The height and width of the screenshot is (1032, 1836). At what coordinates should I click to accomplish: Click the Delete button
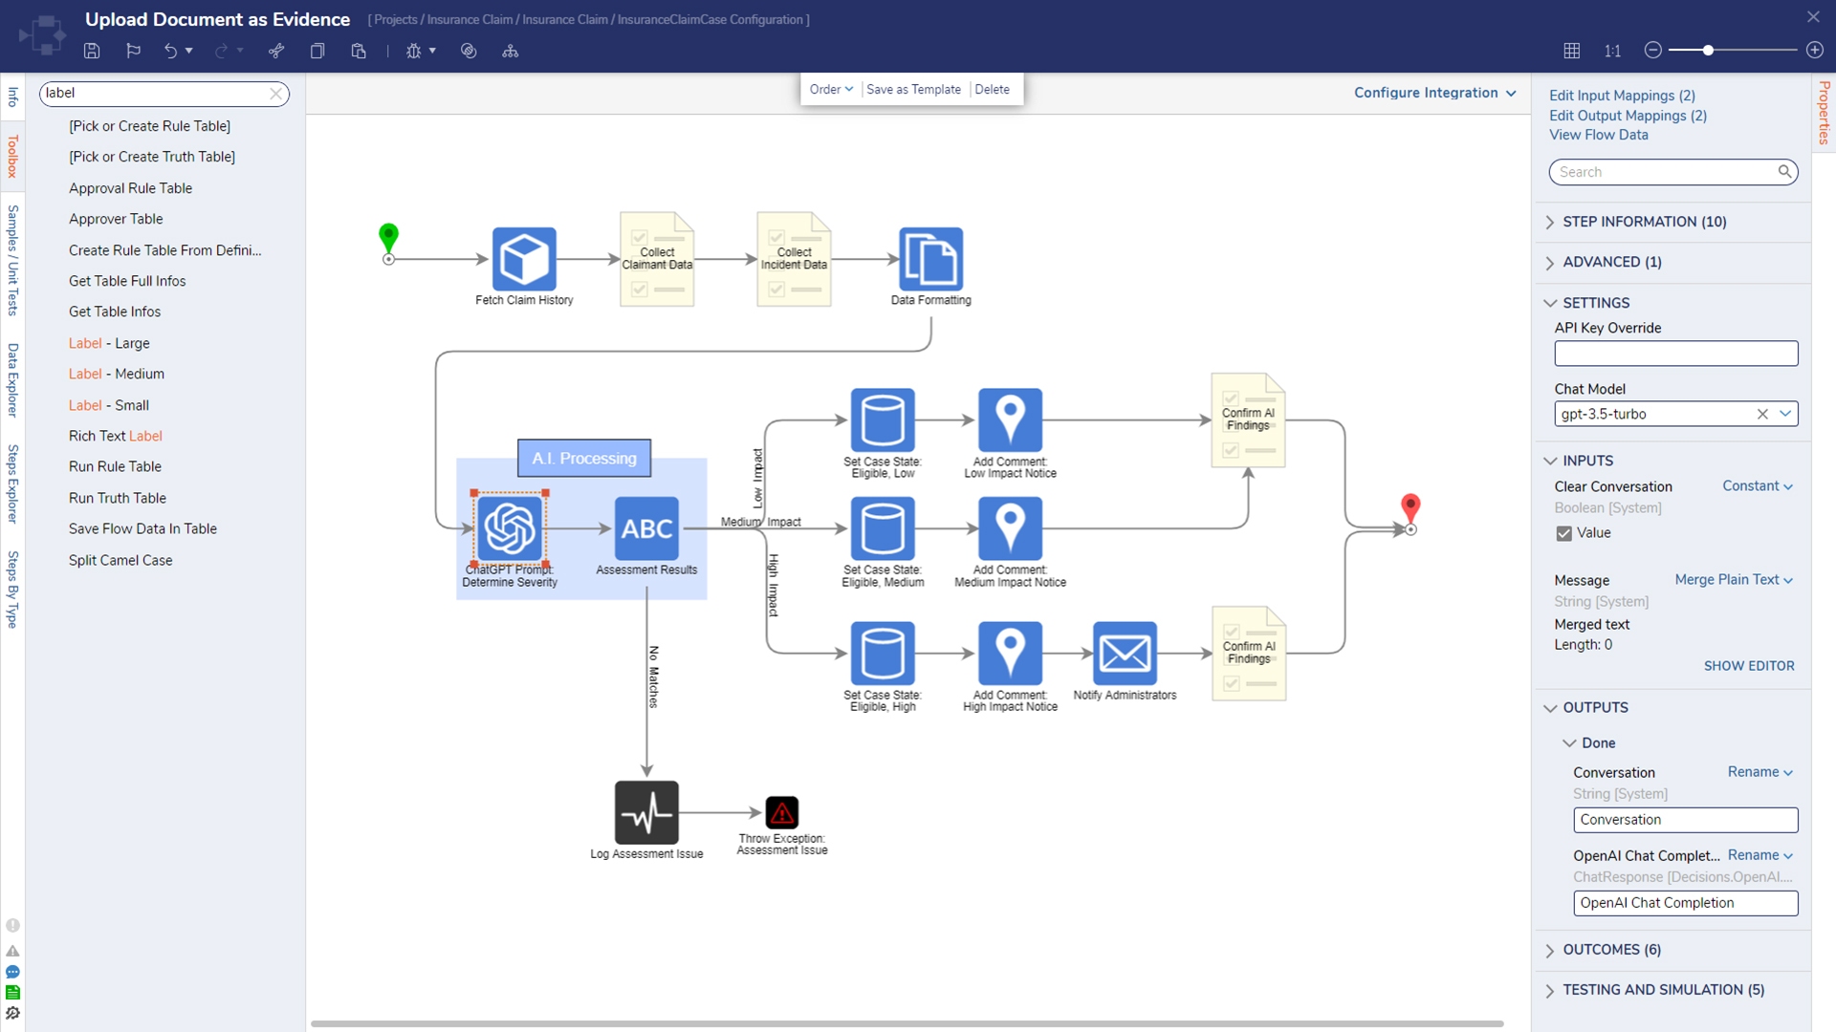[x=992, y=89]
